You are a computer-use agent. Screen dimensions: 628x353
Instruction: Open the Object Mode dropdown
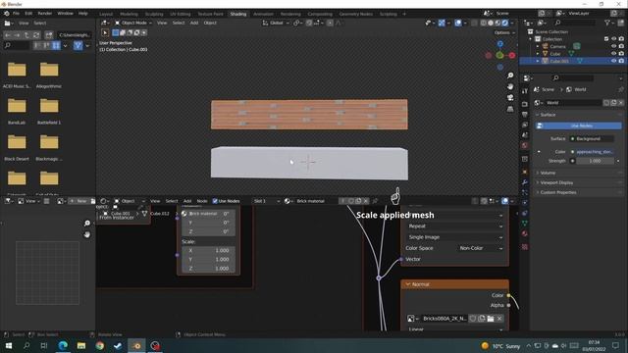133,23
